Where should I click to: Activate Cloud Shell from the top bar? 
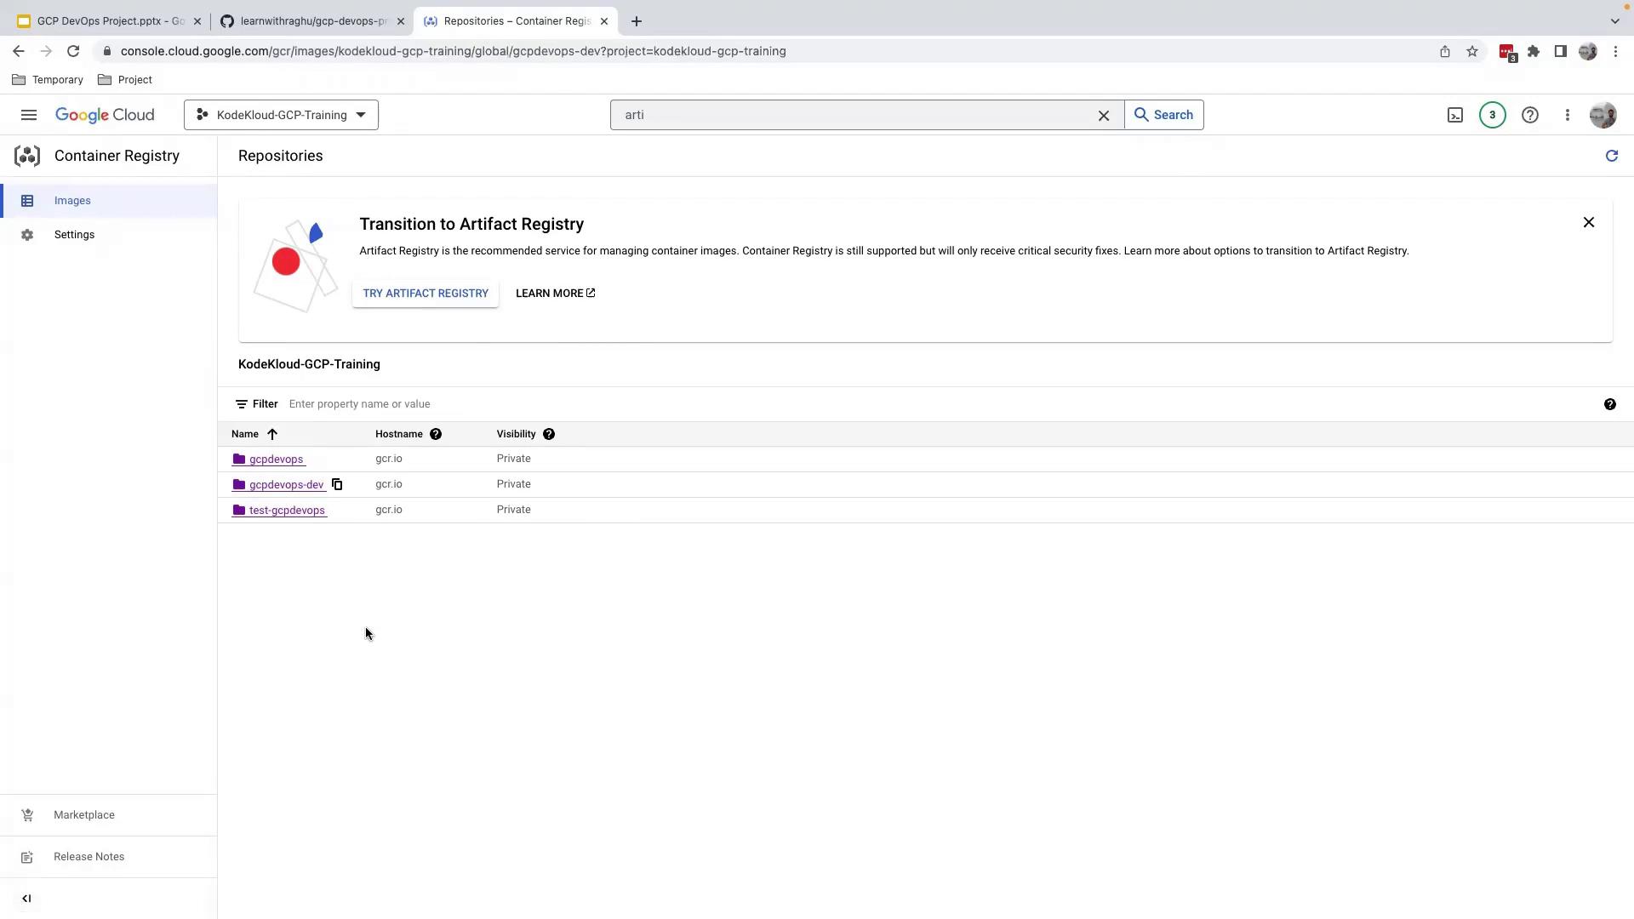coord(1455,115)
